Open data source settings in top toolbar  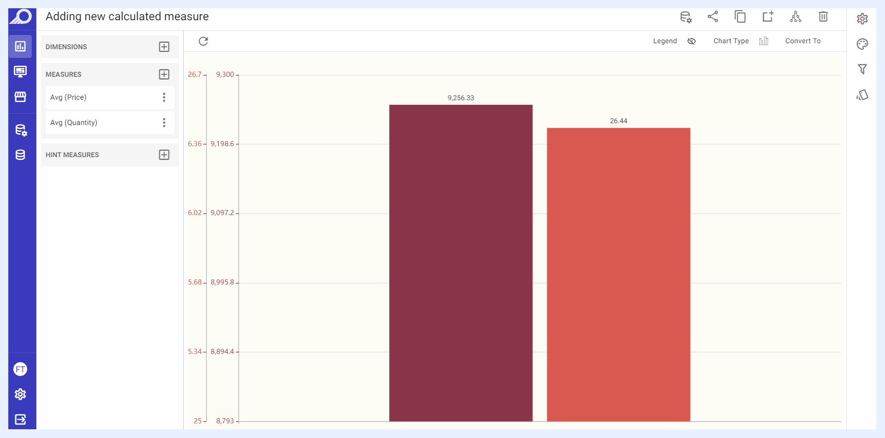[686, 17]
